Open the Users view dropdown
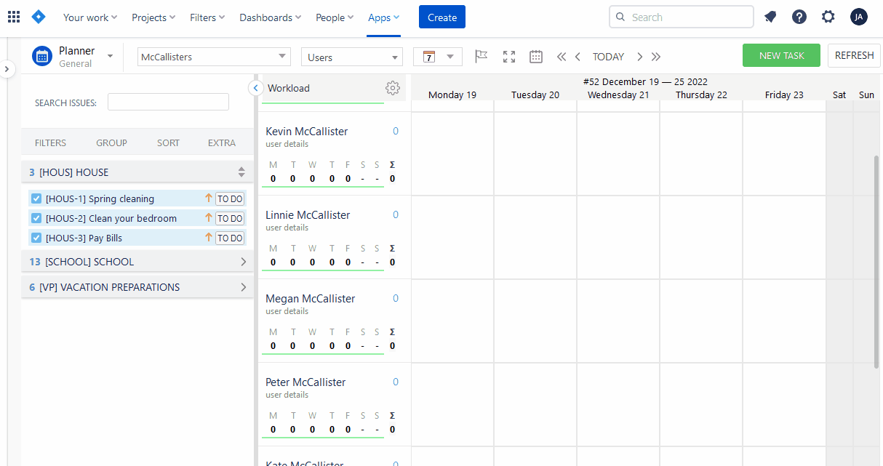 click(x=351, y=57)
